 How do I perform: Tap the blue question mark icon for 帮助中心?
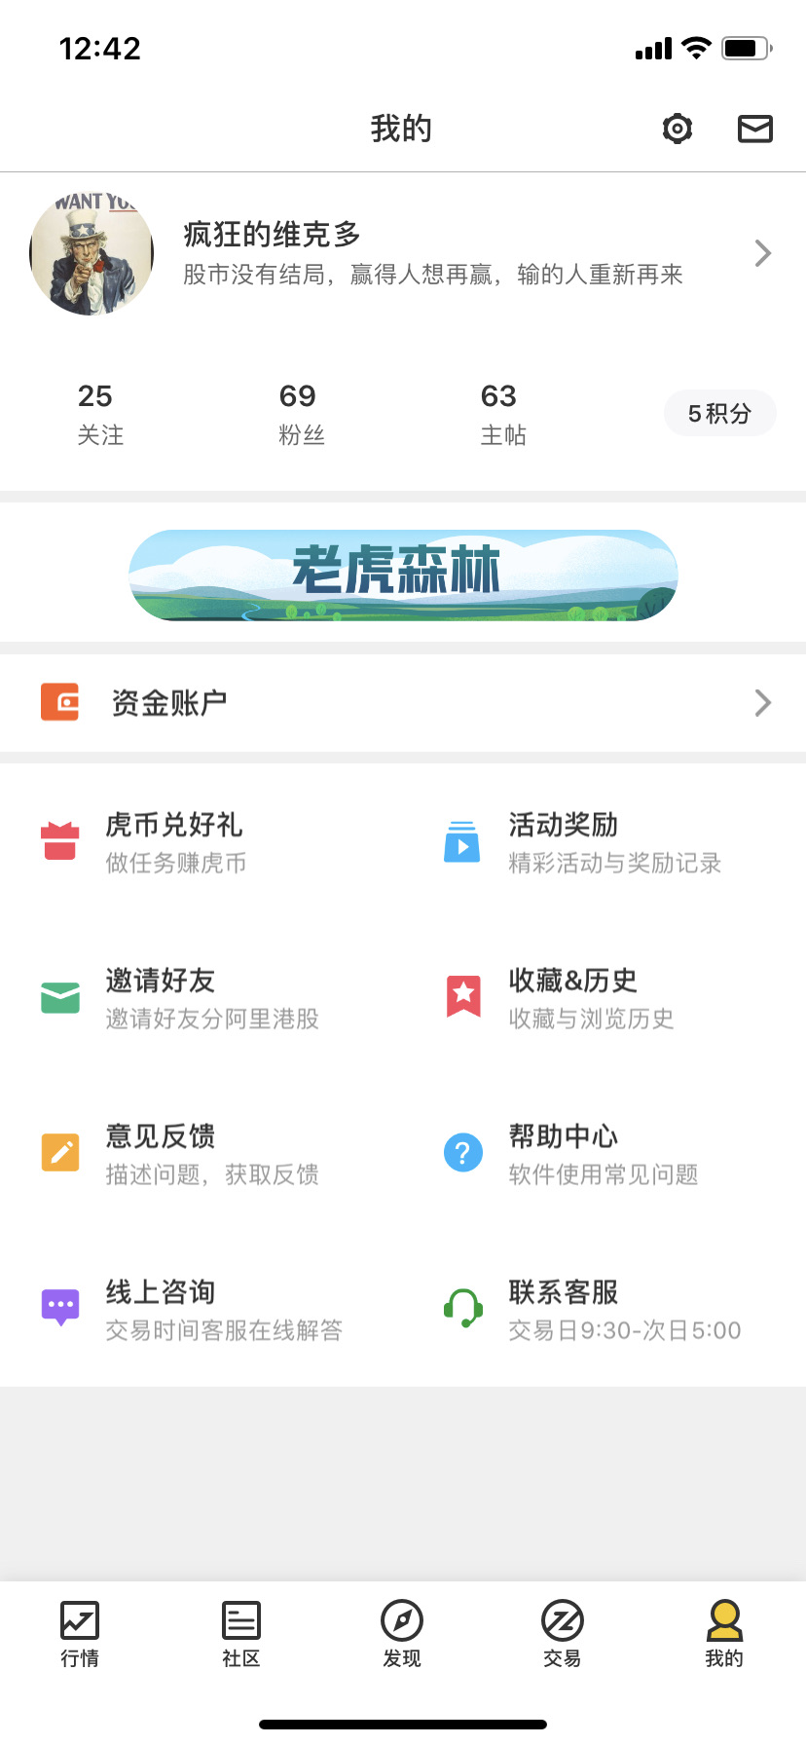(463, 1153)
